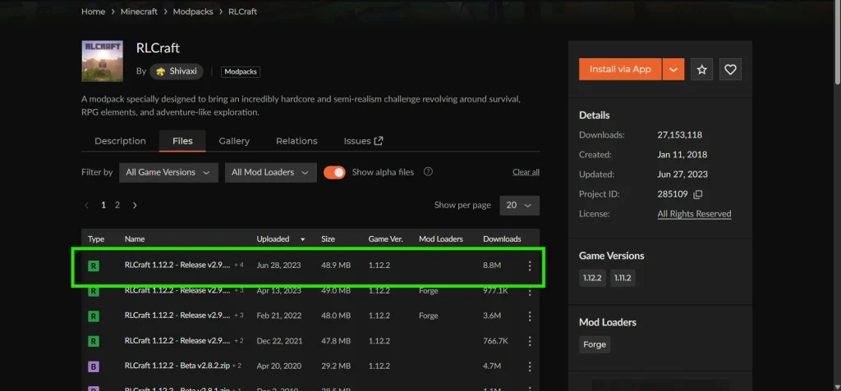Open the Gallery tab
Screen dimensions: 841x391
pos(234,141)
